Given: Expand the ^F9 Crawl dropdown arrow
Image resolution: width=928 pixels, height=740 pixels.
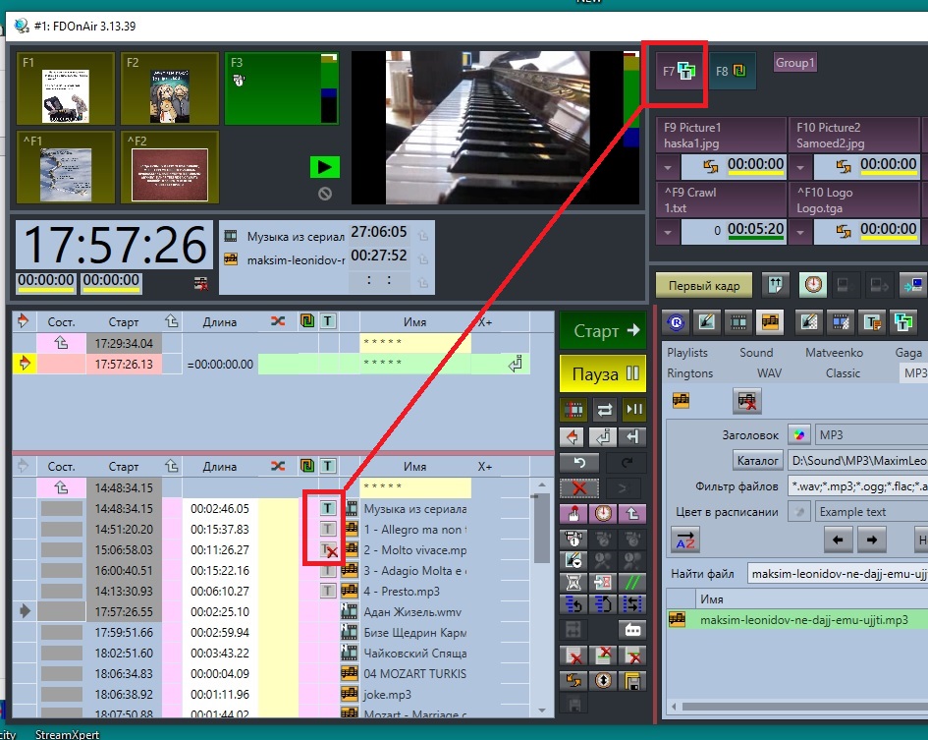Looking at the screenshot, I should click(x=670, y=232).
